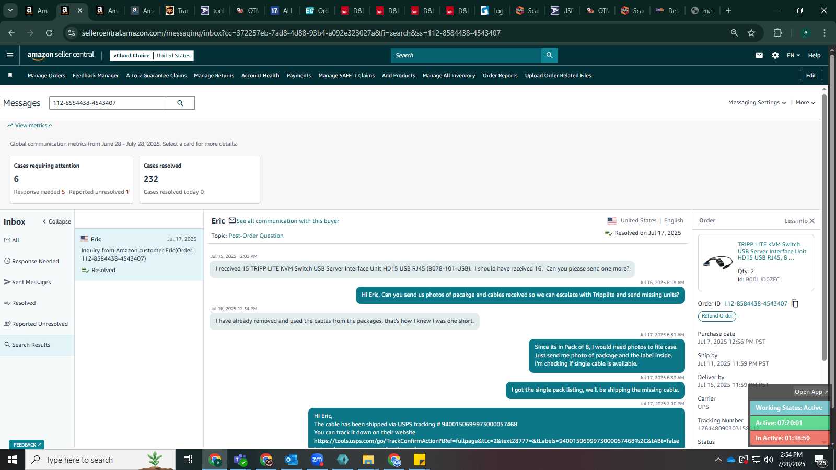Image resolution: width=836 pixels, height=470 pixels.
Task: Open a new browser tab
Action: click(729, 10)
